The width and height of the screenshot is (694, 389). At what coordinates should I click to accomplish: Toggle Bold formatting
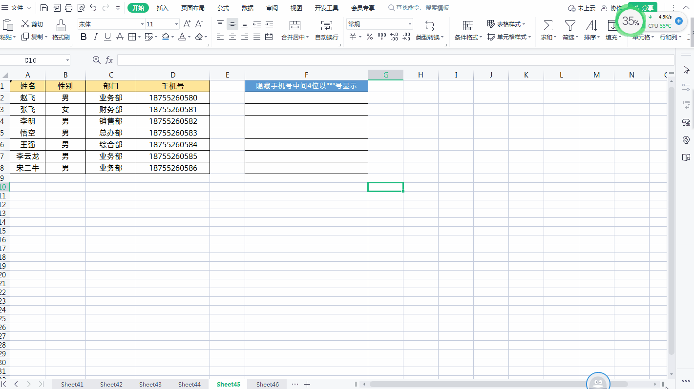[x=84, y=37]
